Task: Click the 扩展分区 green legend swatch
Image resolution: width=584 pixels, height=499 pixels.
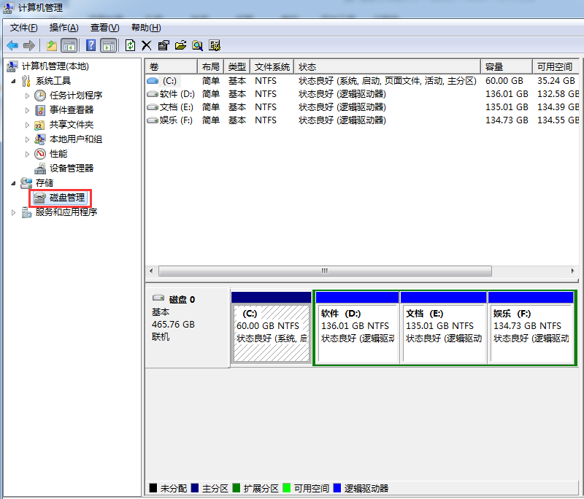Action: 236,488
